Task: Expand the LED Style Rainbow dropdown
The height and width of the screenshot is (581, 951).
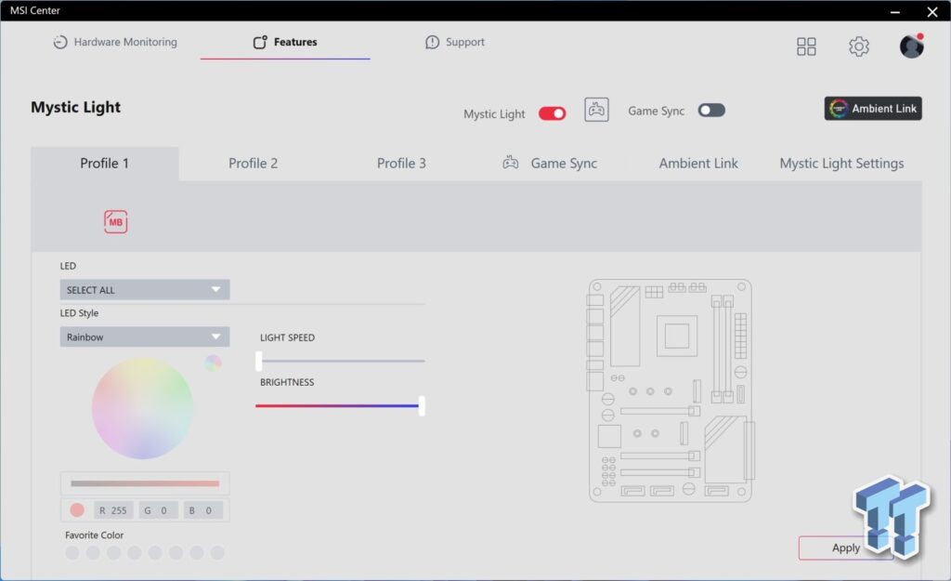Action: (x=144, y=337)
